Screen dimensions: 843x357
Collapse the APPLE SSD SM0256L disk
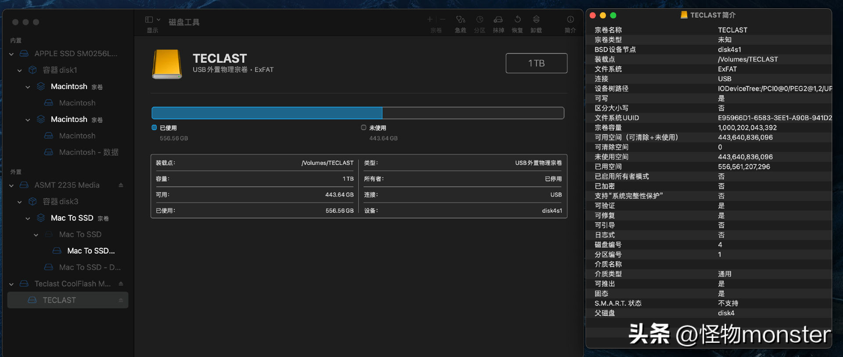click(x=11, y=54)
